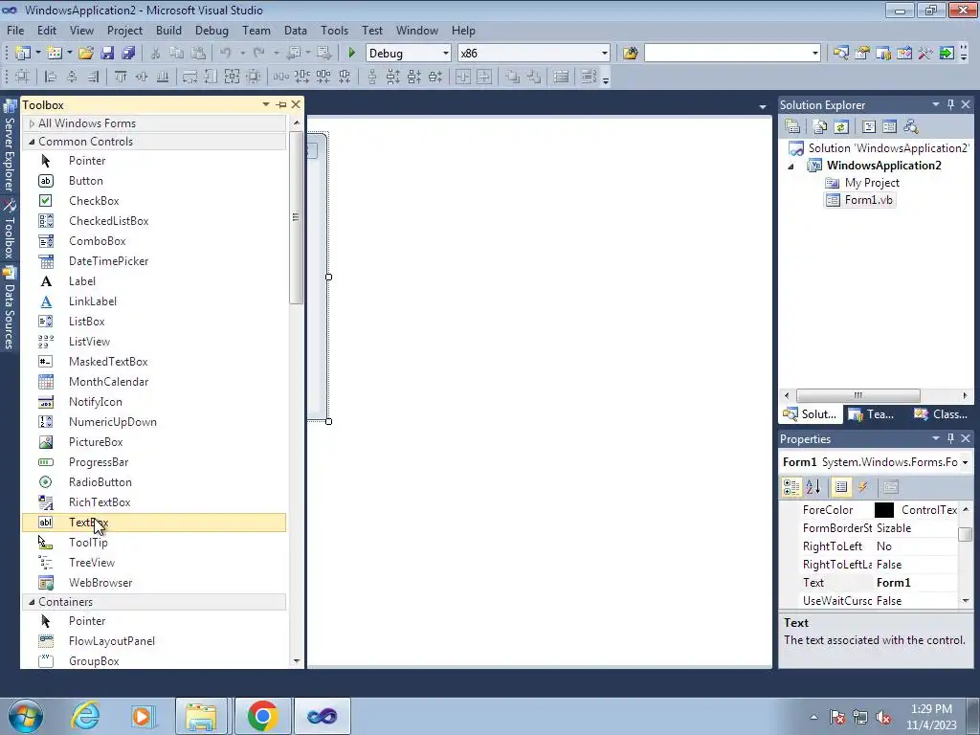Open the x86 platform dropdown
This screenshot has height=735, width=980.
tap(605, 54)
